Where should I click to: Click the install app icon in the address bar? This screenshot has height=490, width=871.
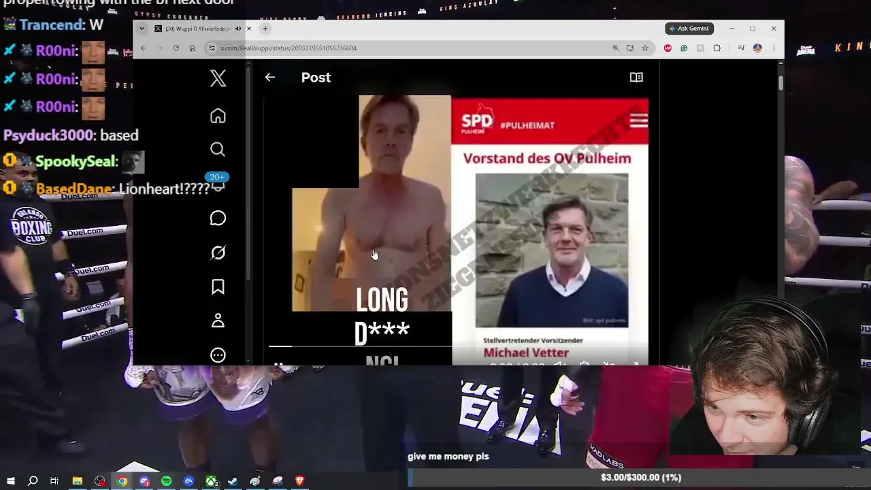point(630,48)
